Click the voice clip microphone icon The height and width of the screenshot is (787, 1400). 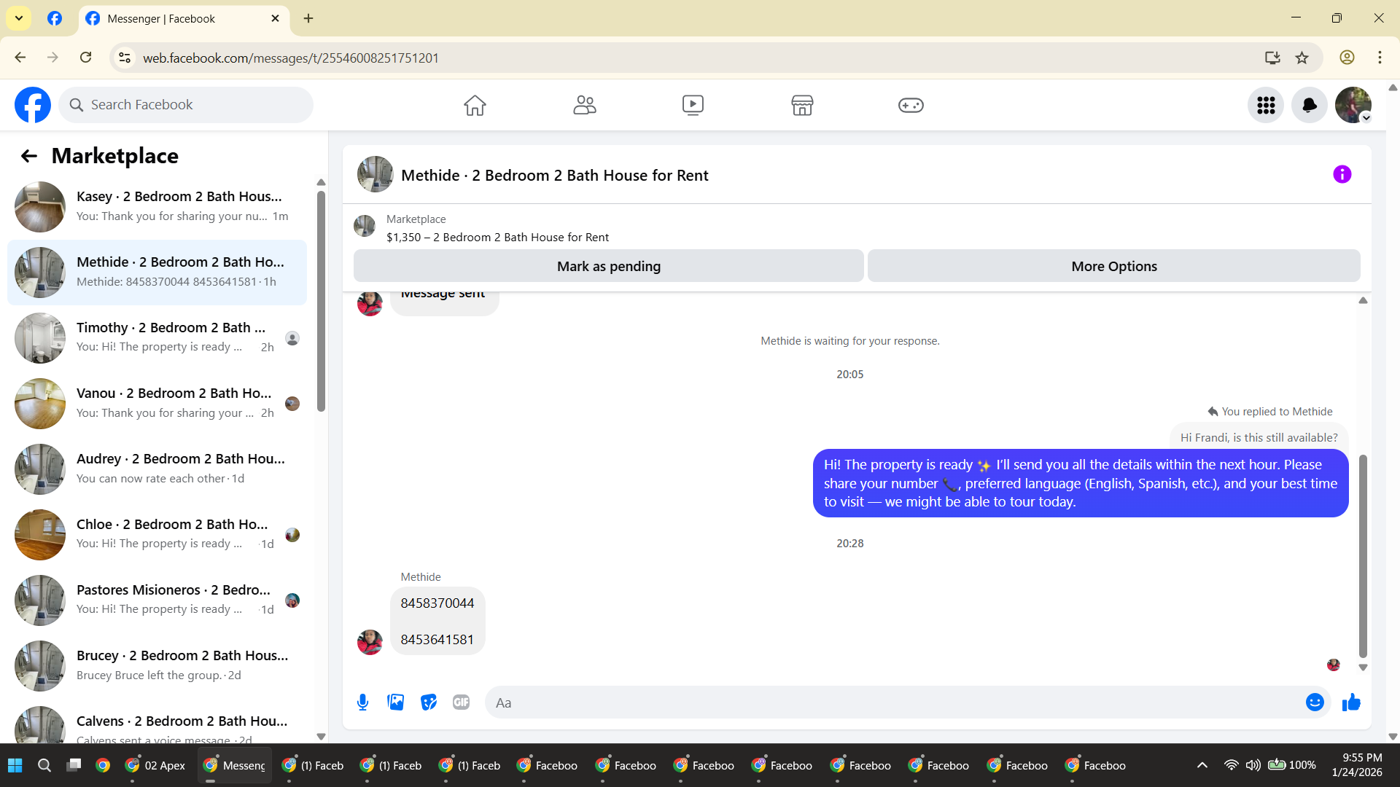[x=362, y=702]
